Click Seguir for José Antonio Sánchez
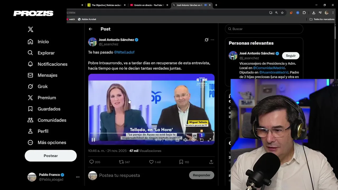Viewport: 338px width, 190px height. click(x=291, y=56)
